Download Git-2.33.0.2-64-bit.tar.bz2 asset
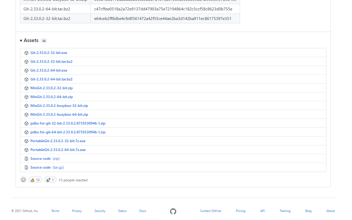Viewport: 352px width, 220px height. tap(51, 79)
